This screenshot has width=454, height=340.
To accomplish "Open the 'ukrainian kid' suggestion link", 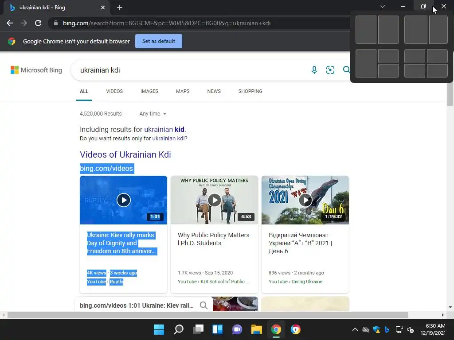I will coord(164,129).
